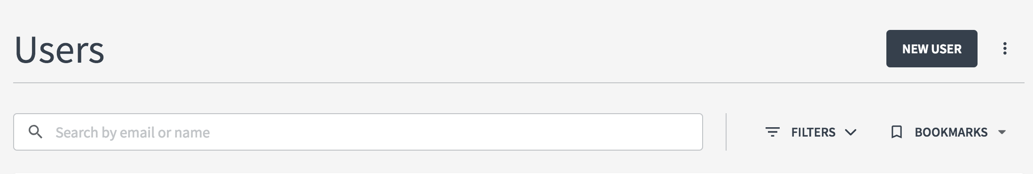Click the empty right end of the search field
The image size is (1033, 174).
coord(611,132)
